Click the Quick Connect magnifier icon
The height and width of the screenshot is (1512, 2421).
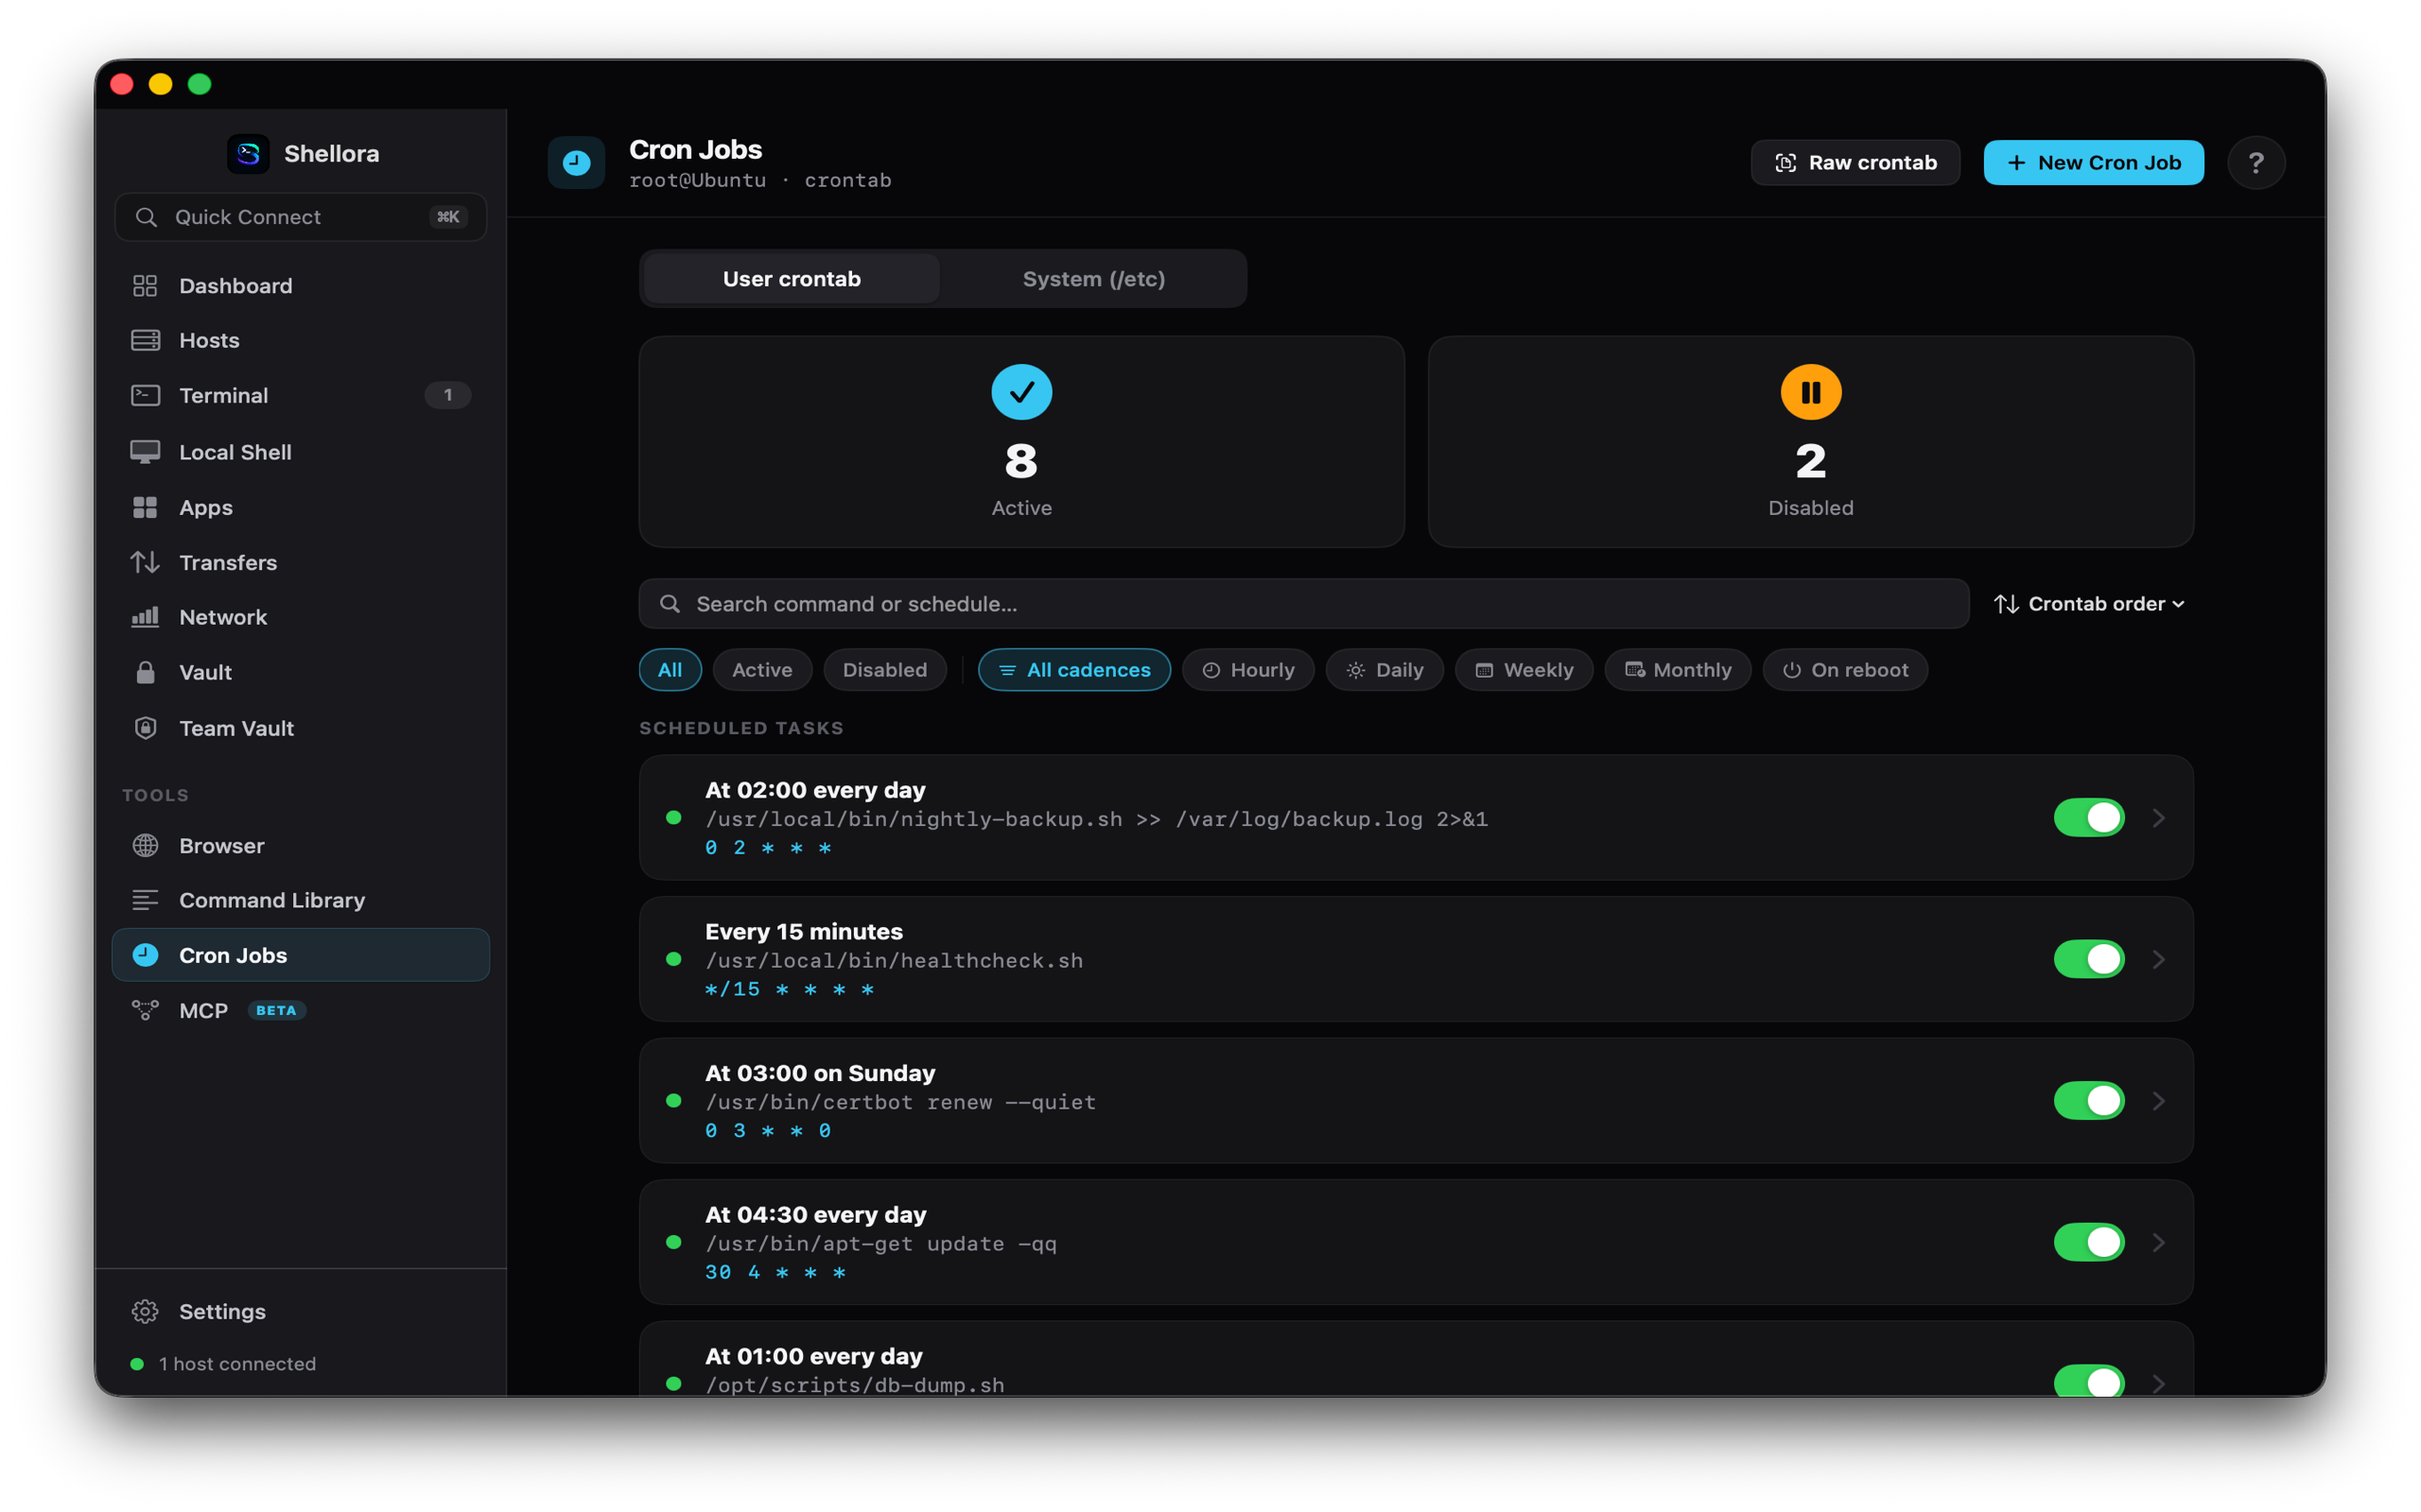click(146, 217)
